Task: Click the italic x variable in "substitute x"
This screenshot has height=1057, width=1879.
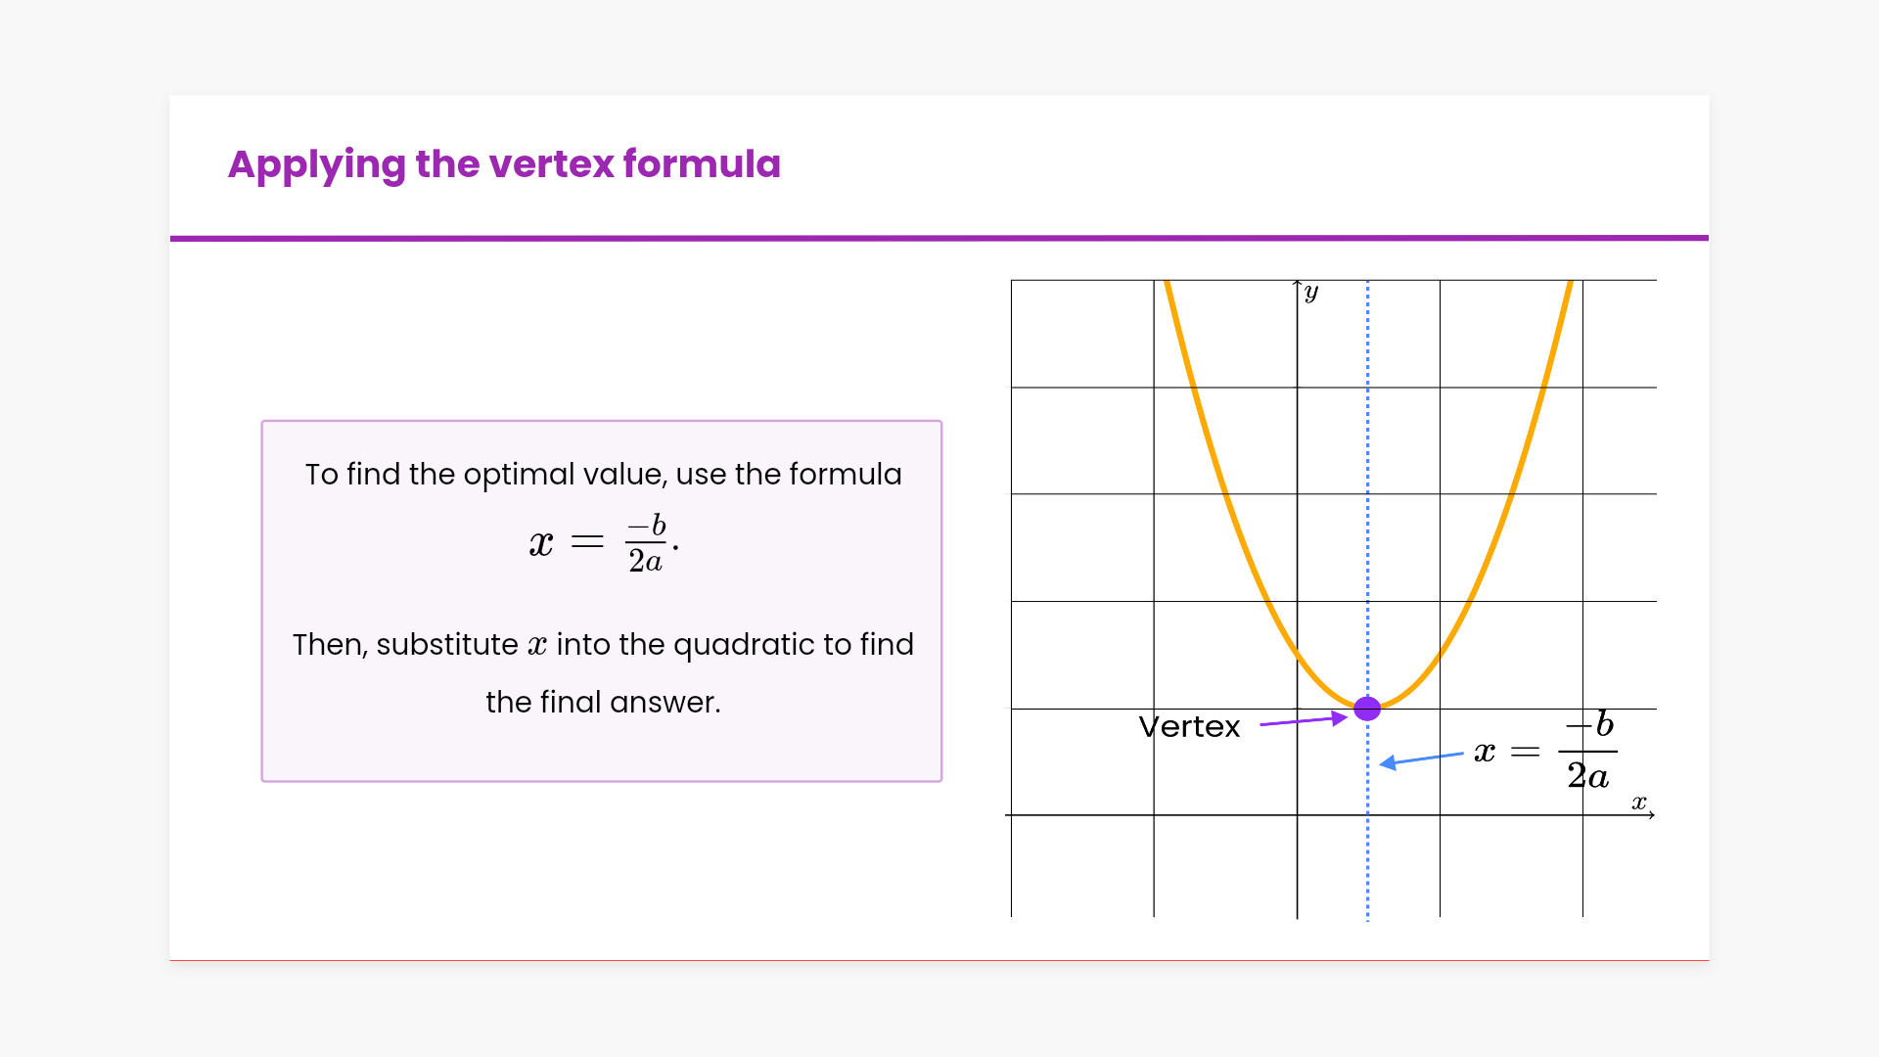Action: (x=537, y=646)
